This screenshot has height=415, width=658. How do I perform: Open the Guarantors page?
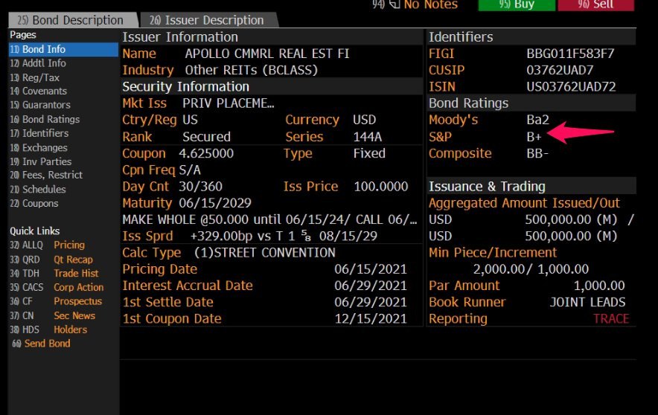[40, 105]
